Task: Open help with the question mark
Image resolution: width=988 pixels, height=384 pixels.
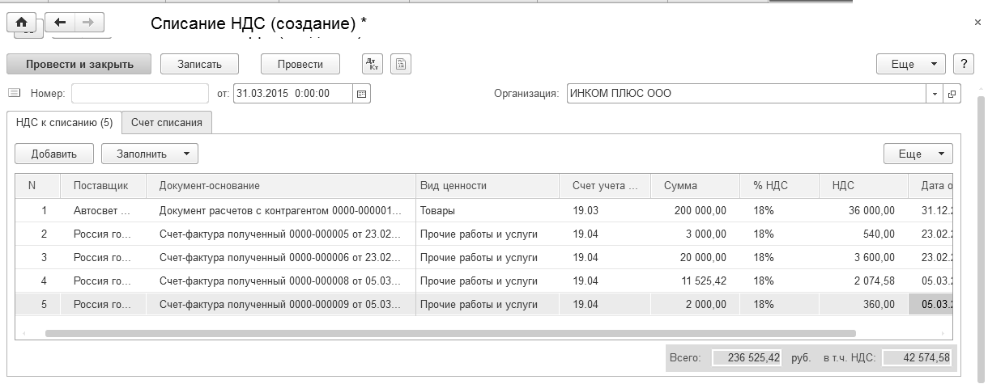Action: pos(963,65)
